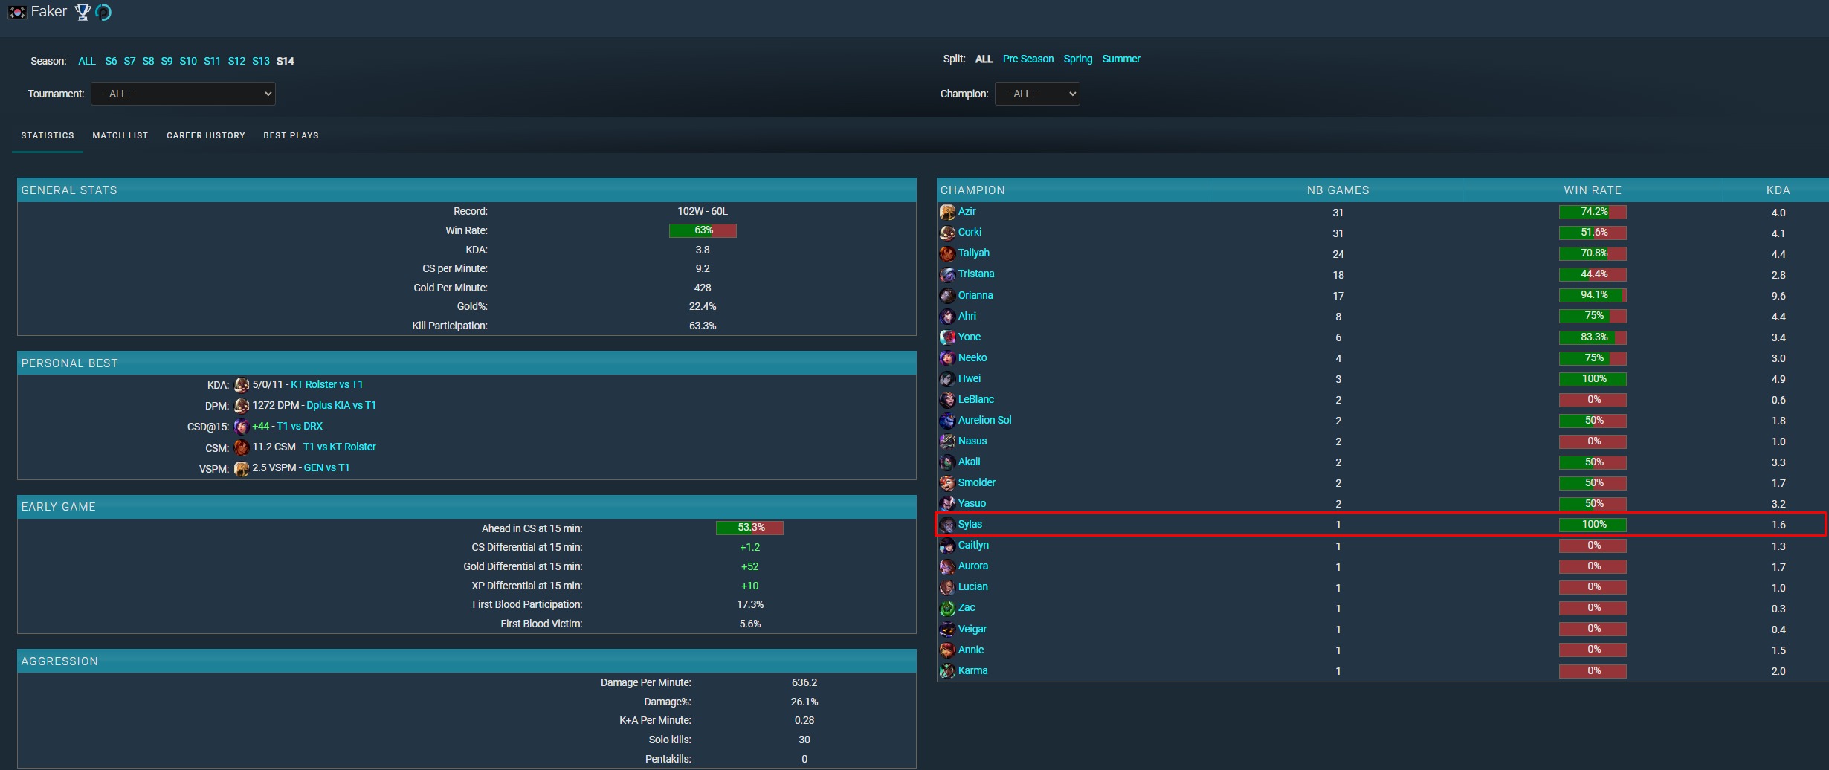Screen dimensions: 1829x770
Task: Click the LeBlanc champion icon
Action: 947,400
